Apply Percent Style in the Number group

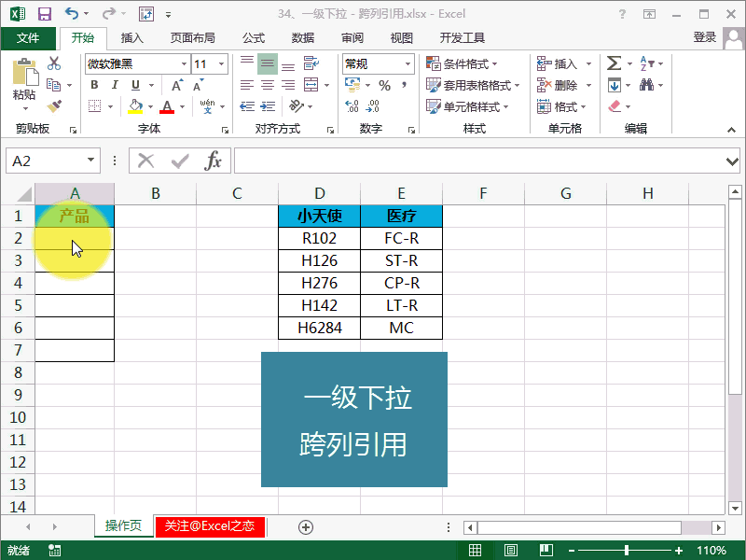click(386, 85)
